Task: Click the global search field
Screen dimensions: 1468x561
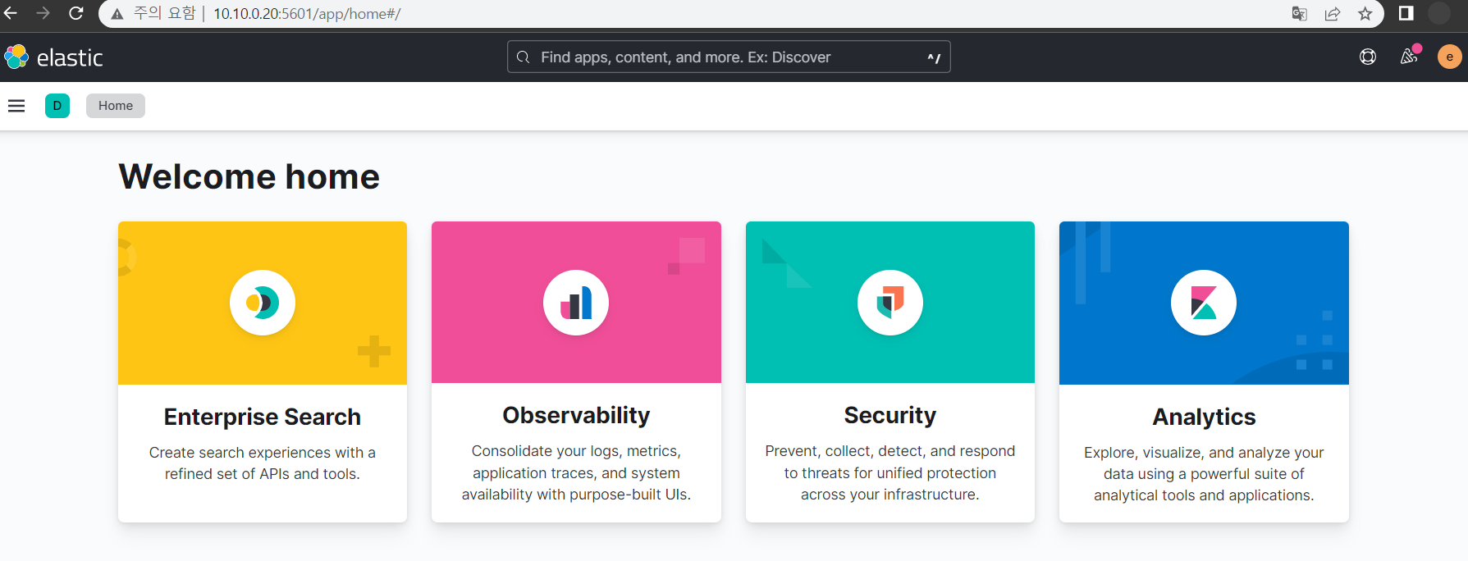Action: click(729, 57)
